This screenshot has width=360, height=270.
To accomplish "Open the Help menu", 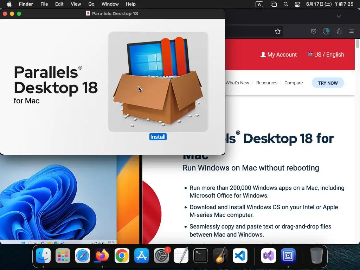I will coord(131,4).
